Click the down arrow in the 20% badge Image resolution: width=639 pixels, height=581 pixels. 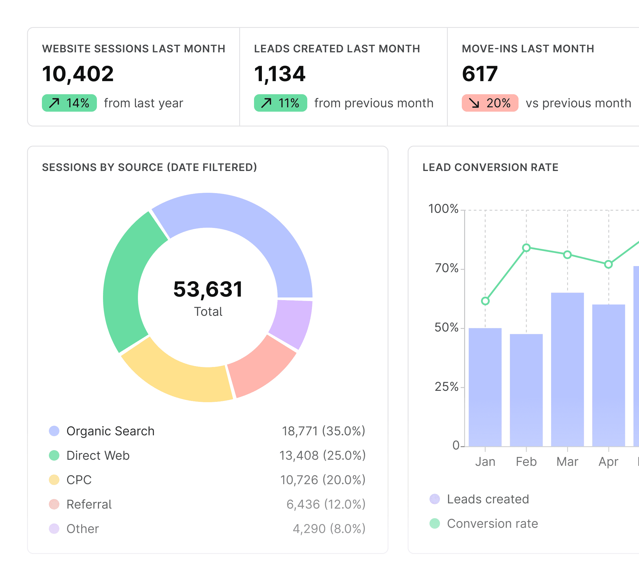474,103
